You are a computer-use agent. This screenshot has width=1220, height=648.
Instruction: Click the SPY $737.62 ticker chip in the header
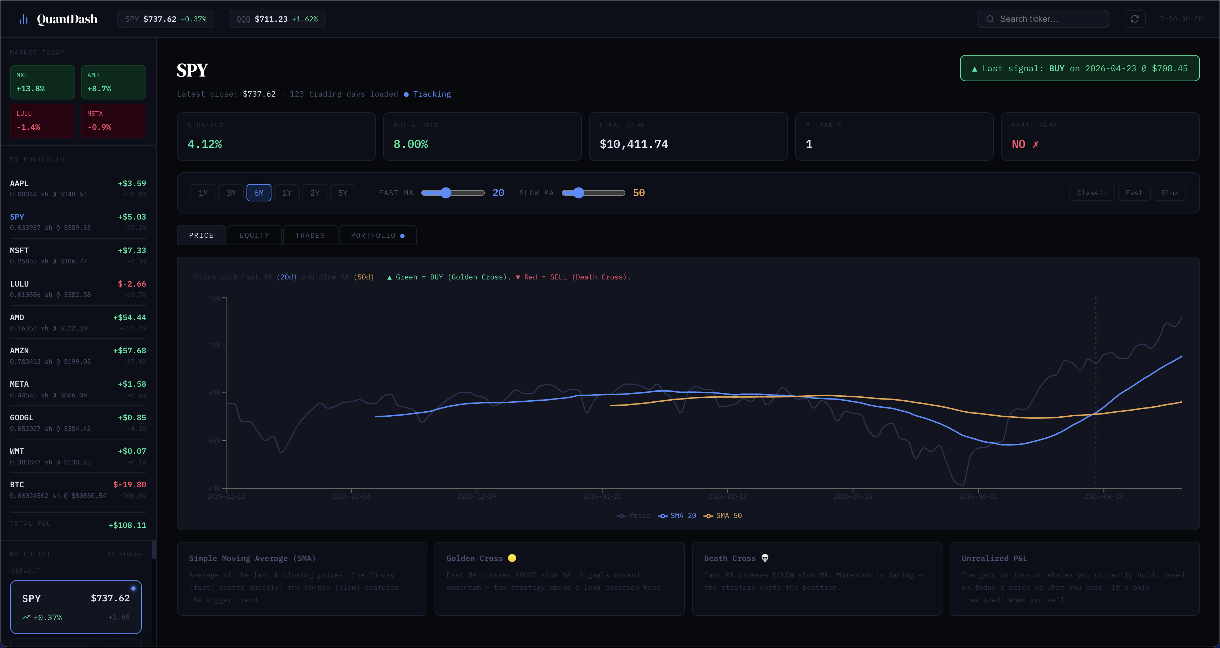click(166, 19)
